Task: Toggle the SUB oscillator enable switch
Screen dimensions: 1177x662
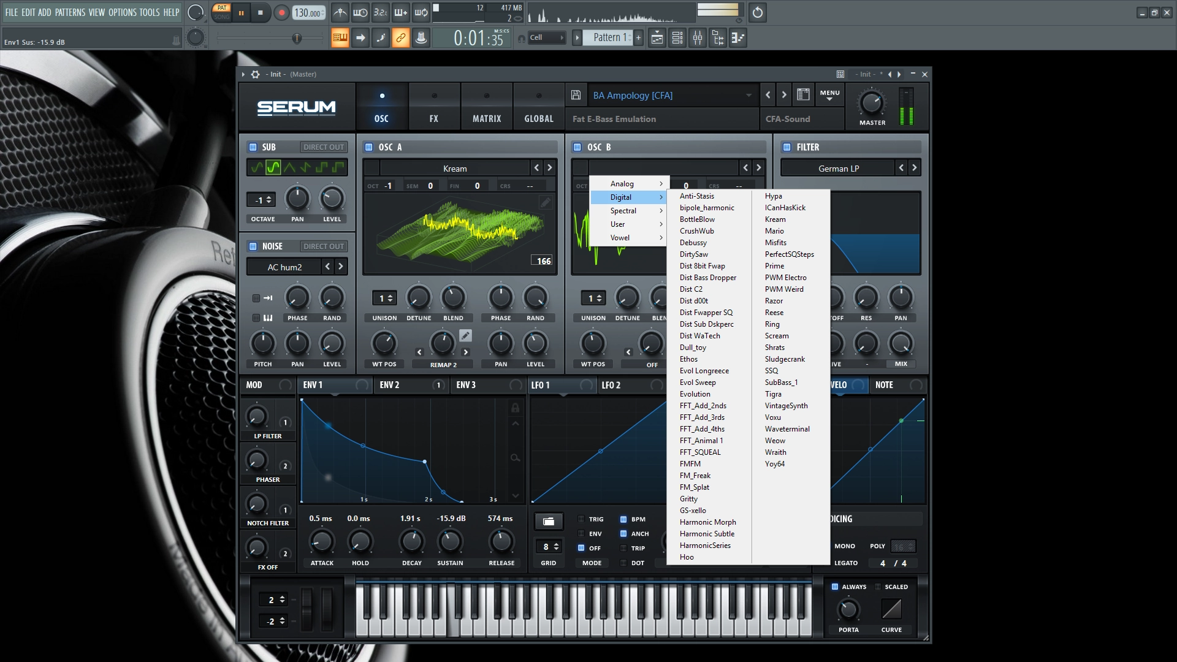Action: (253, 147)
